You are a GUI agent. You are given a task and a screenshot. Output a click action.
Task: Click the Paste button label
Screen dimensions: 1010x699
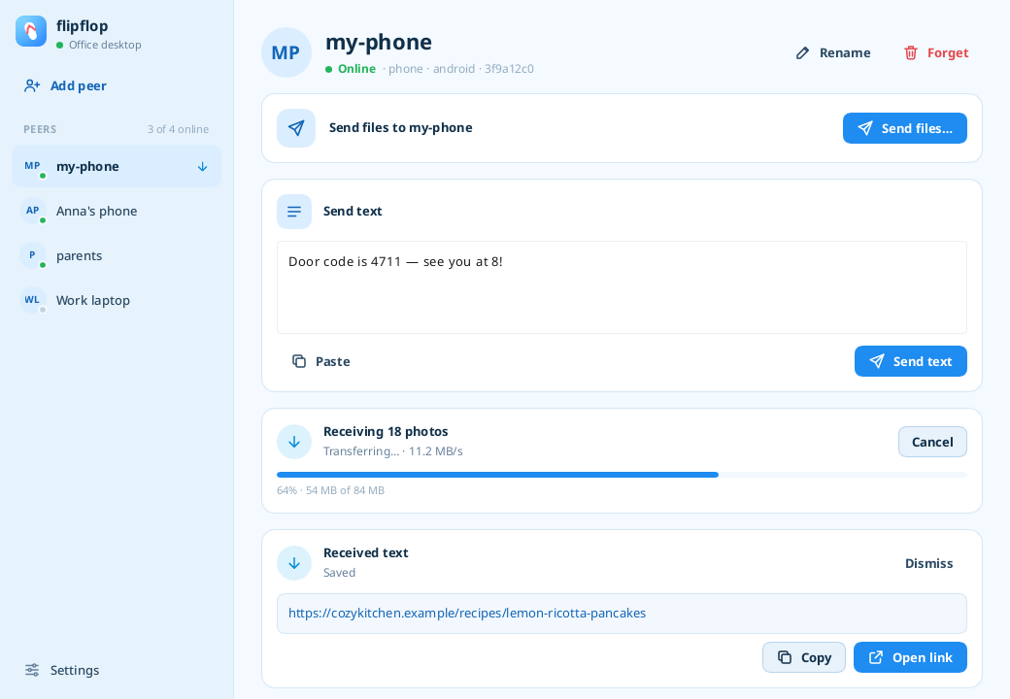(333, 362)
